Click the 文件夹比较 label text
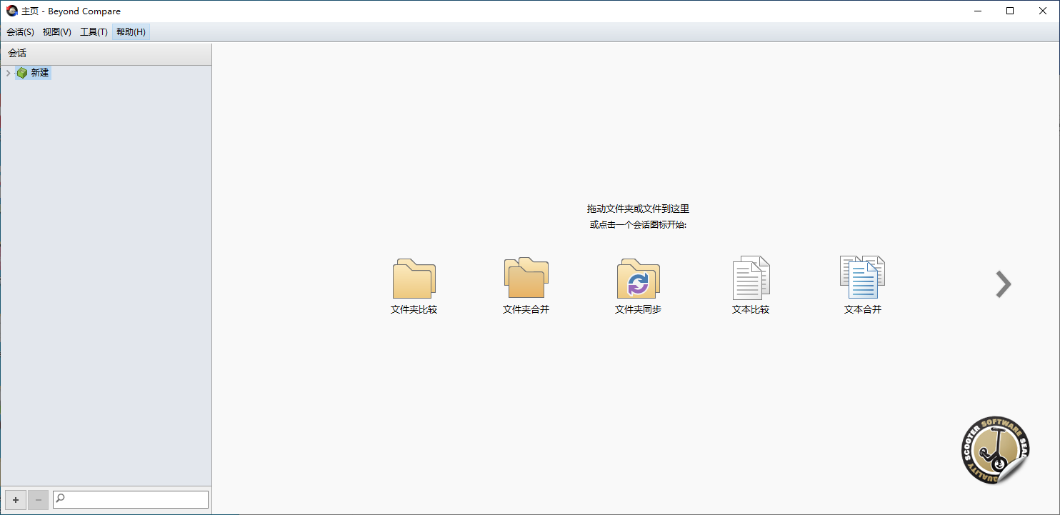1060x515 pixels. 414,310
